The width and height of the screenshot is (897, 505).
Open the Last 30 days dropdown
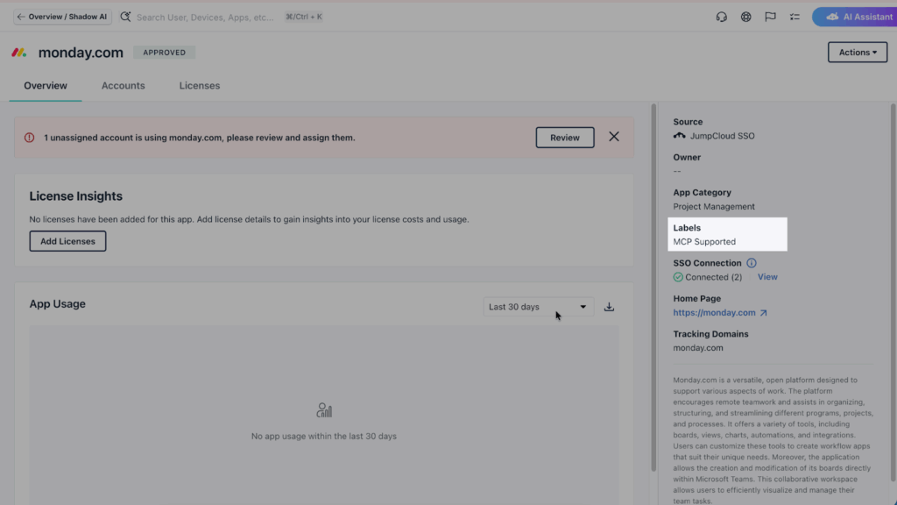pyautogui.click(x=538, y=307)
